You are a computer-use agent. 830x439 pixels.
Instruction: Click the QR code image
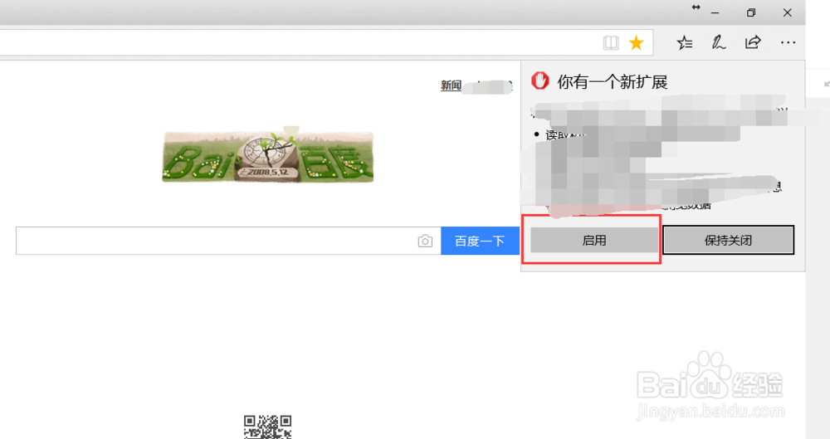[x=268, y=427]
